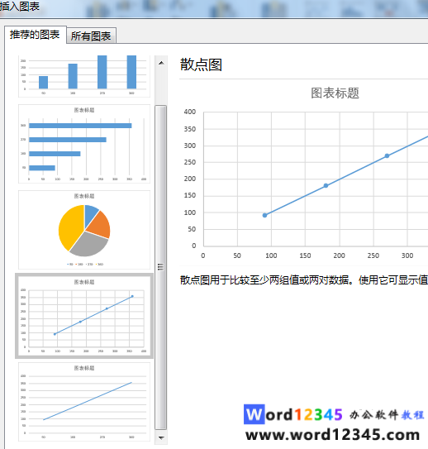Click the second data point in preview chart
The height and width of the screenshot is (449, 428).
click(326, 185)
